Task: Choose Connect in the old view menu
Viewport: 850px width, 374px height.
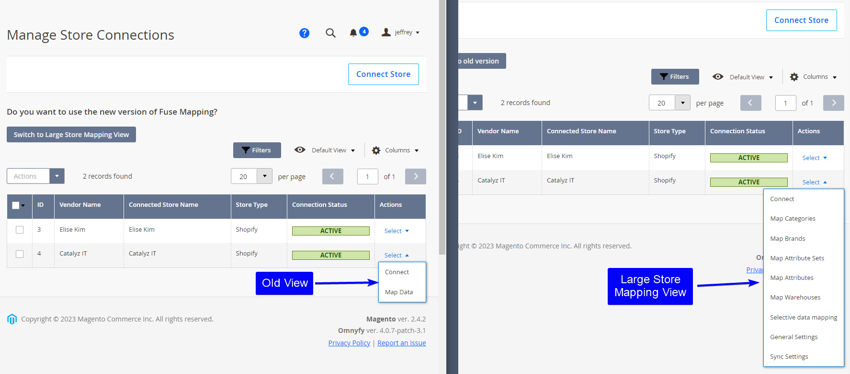Action: [x=402, y=272]
